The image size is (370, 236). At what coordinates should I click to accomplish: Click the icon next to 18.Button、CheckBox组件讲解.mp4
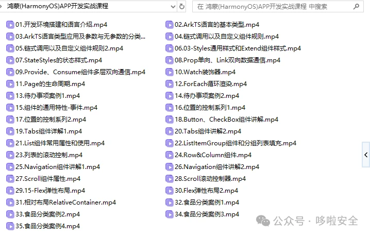(x=170, y=120)
